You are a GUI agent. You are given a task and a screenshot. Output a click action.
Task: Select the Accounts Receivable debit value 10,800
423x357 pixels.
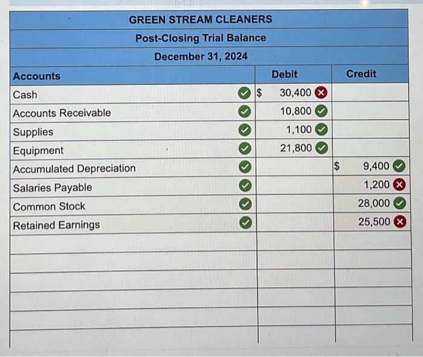(295, 111)
